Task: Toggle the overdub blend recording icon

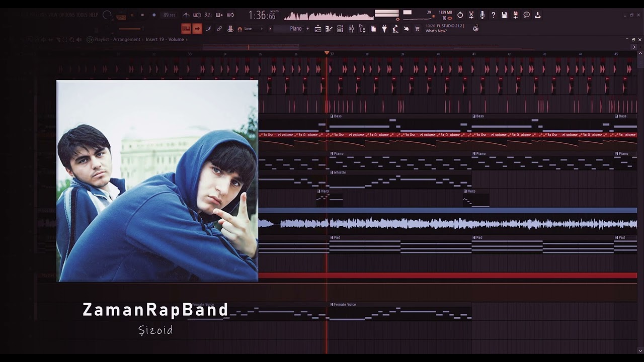Action: (x=219, y=15)
